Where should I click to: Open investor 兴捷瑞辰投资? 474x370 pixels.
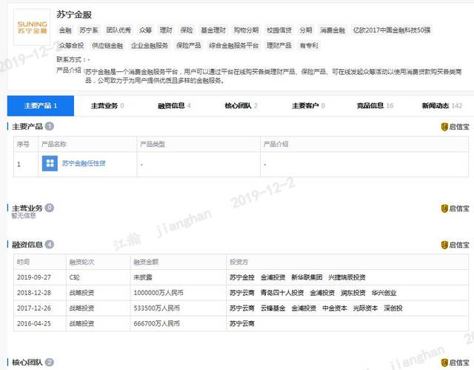(347, 277)
